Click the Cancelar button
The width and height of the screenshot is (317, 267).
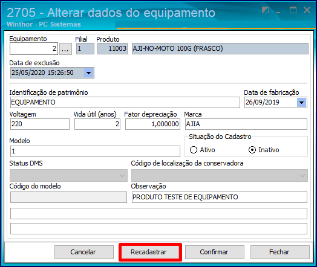pyautogui.click(x=84, y=252)
